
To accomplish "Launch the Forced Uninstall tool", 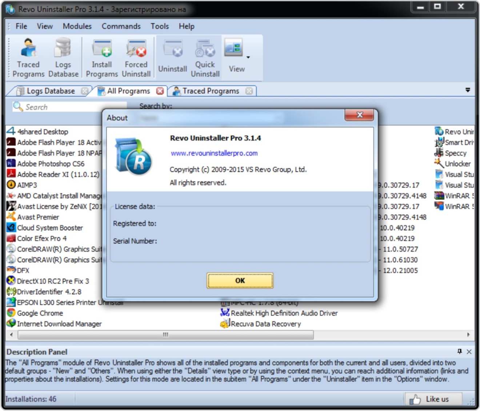I will 136,58.
